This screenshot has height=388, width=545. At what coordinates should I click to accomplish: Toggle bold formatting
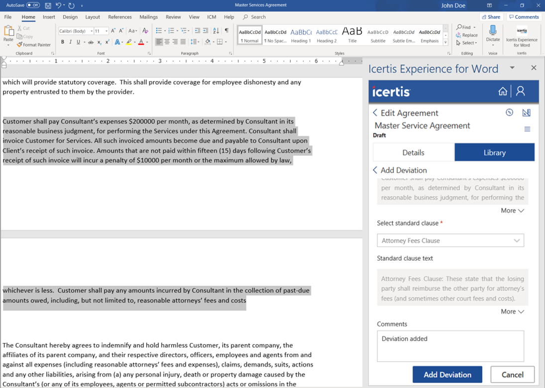click(x=63, y=42)
